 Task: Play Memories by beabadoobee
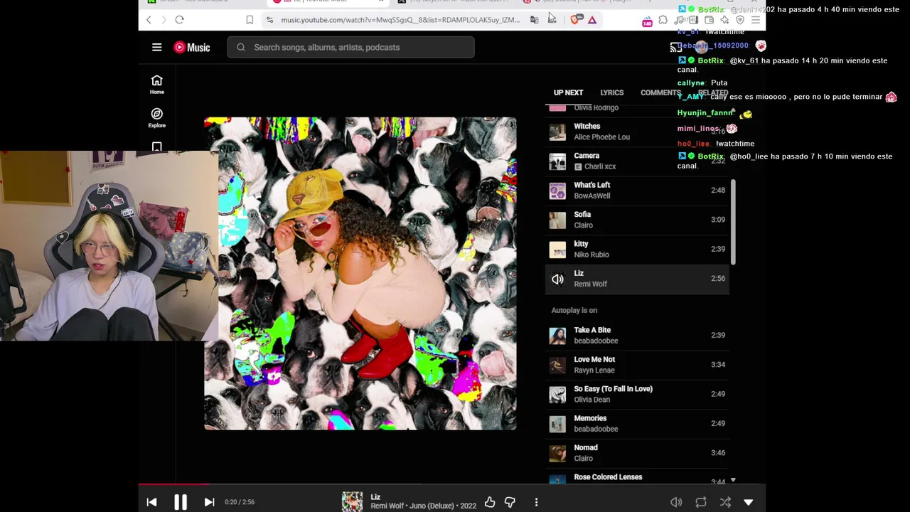click(637, 424)
